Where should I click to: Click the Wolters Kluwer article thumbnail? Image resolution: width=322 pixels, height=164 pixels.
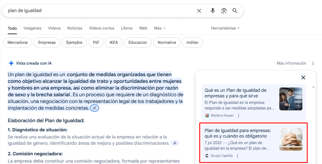pos(291,99)
